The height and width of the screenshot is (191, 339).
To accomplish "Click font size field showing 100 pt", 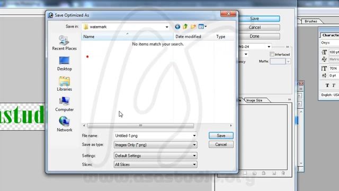I will (x=334, y=52).
